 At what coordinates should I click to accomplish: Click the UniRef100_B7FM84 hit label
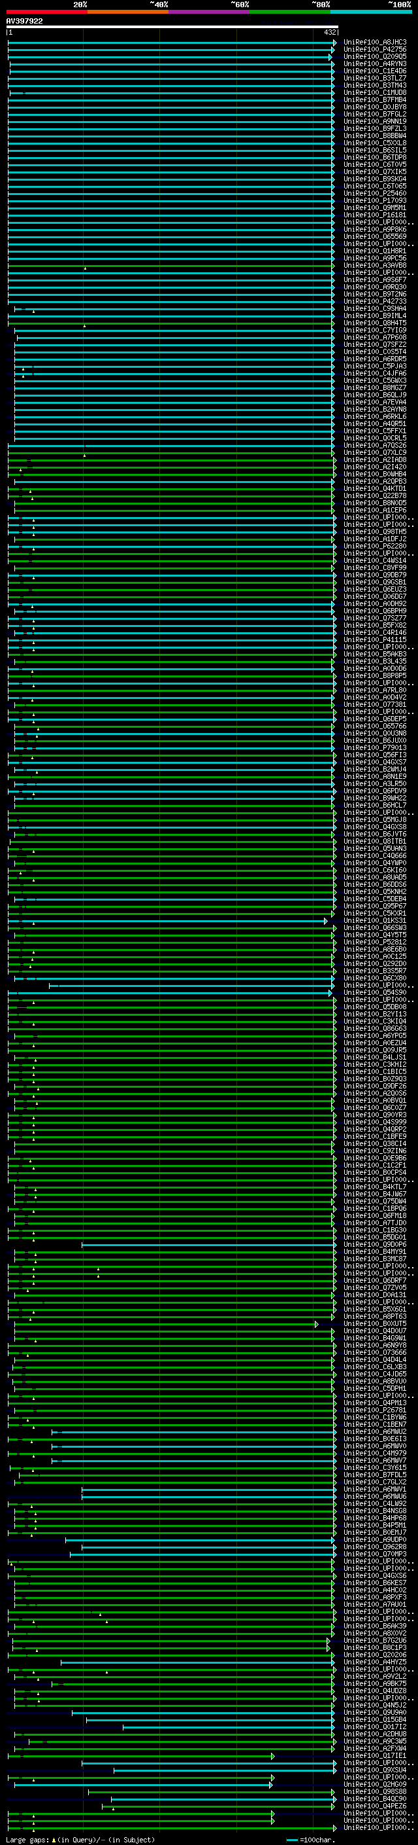coord(374,99)
